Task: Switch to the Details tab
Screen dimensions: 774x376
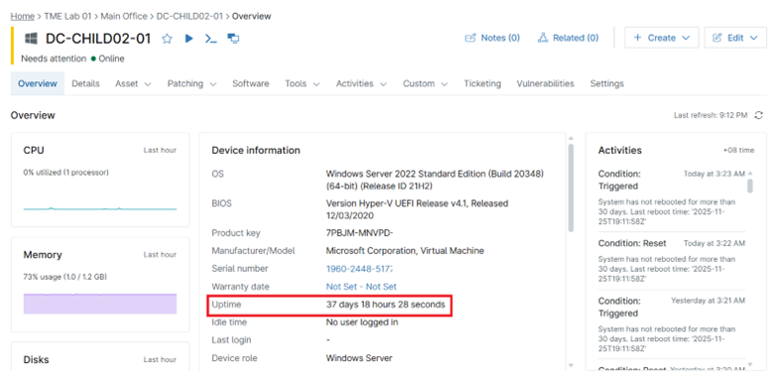Action: [85, 83]
